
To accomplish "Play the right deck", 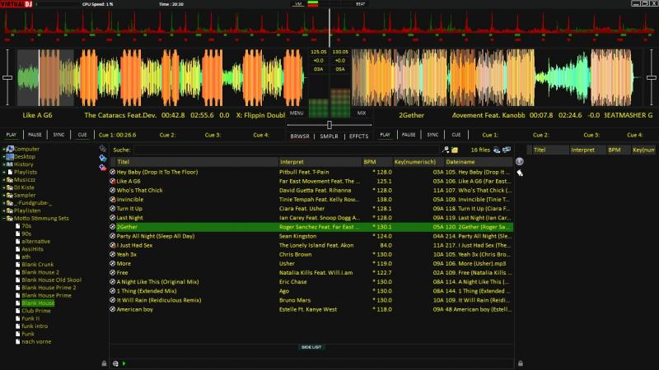I will [x=385, y=135].
